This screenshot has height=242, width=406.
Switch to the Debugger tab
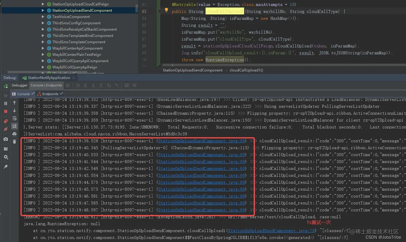20,85
